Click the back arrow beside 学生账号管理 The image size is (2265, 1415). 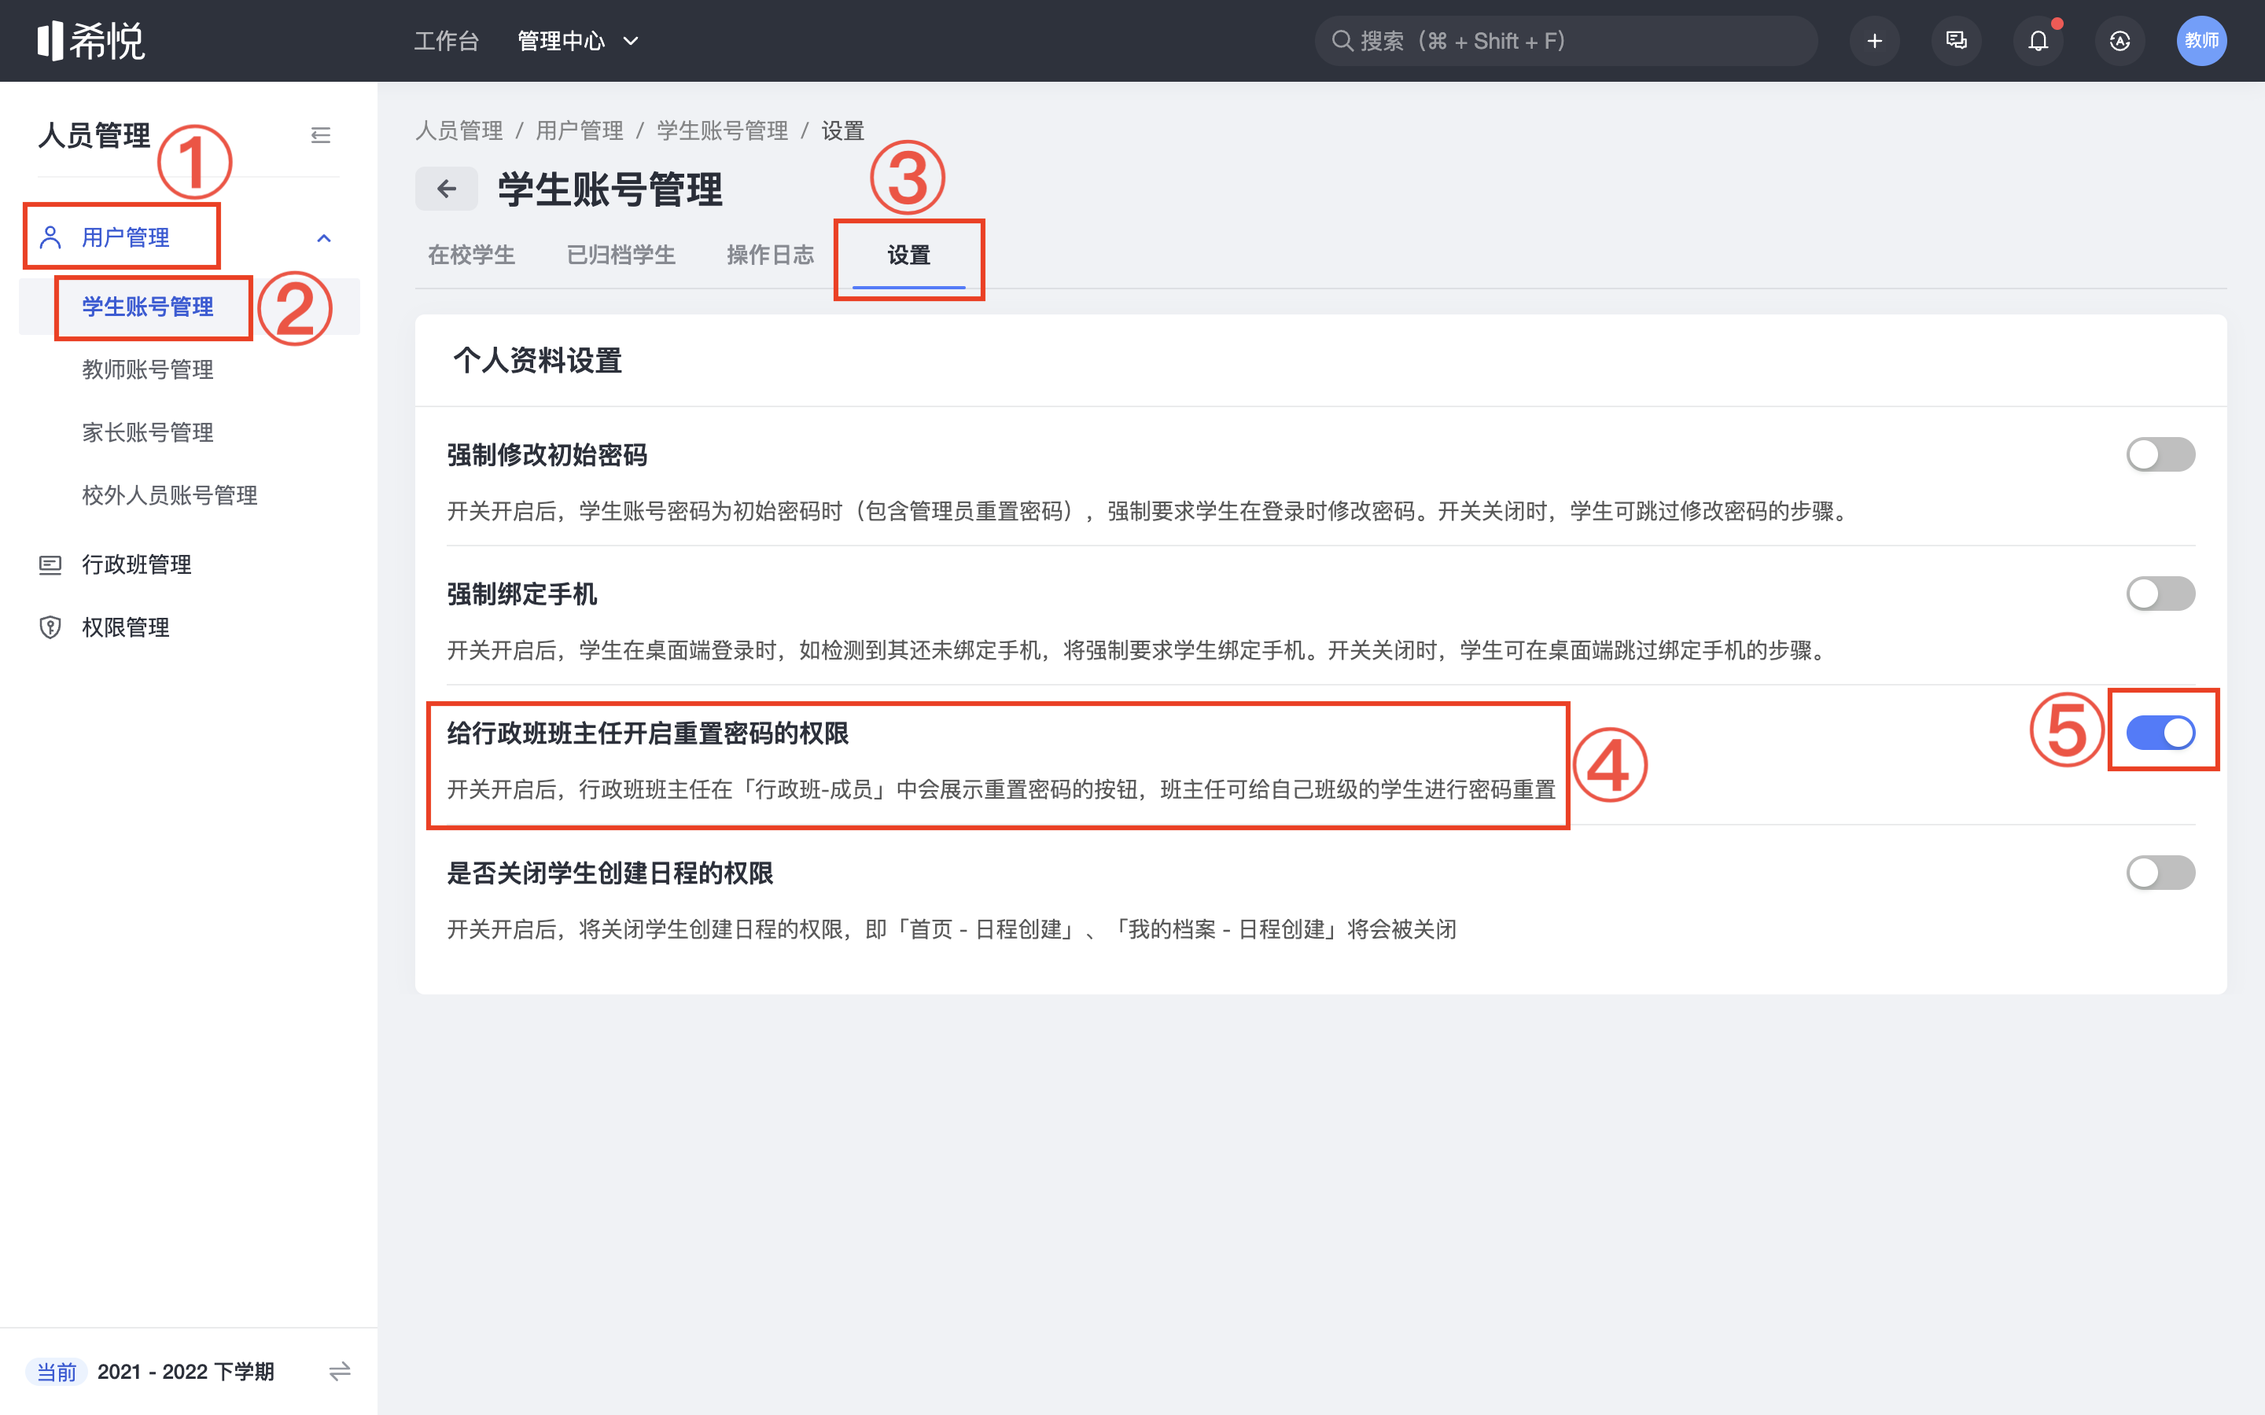coord(447,189)
